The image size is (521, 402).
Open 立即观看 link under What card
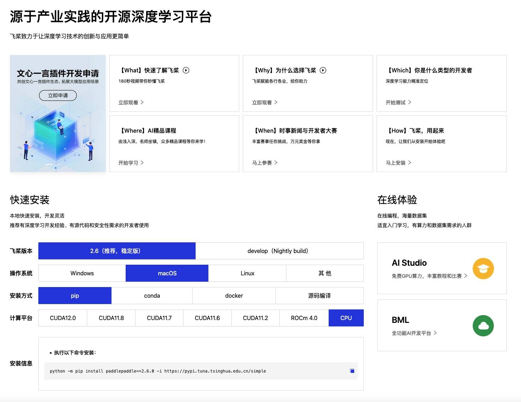131,103
